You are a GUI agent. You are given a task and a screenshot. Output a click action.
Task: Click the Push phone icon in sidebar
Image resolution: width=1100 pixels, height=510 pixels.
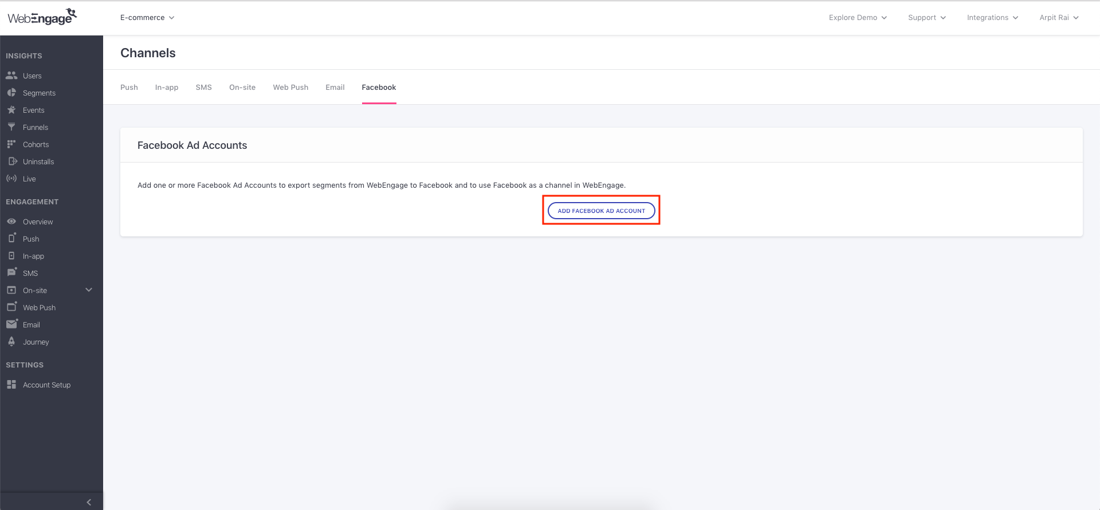12,238
